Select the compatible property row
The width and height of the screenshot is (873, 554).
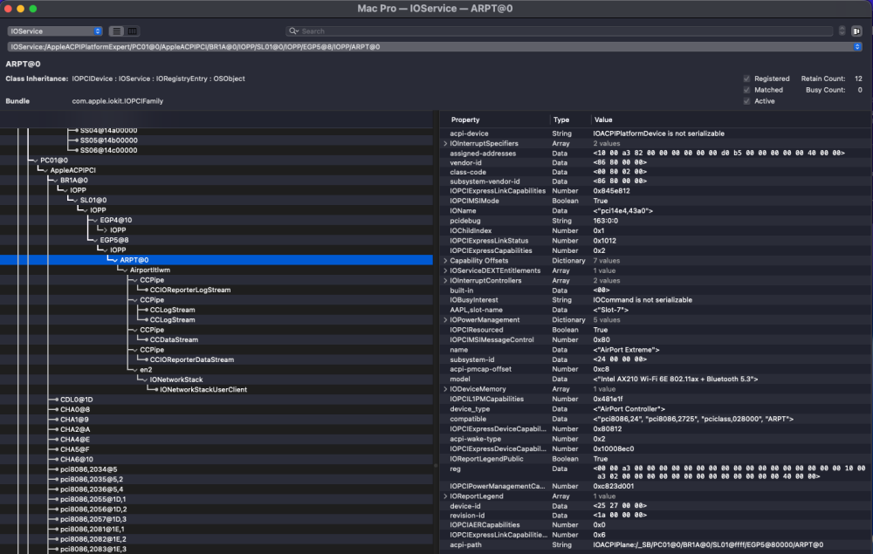655,419
